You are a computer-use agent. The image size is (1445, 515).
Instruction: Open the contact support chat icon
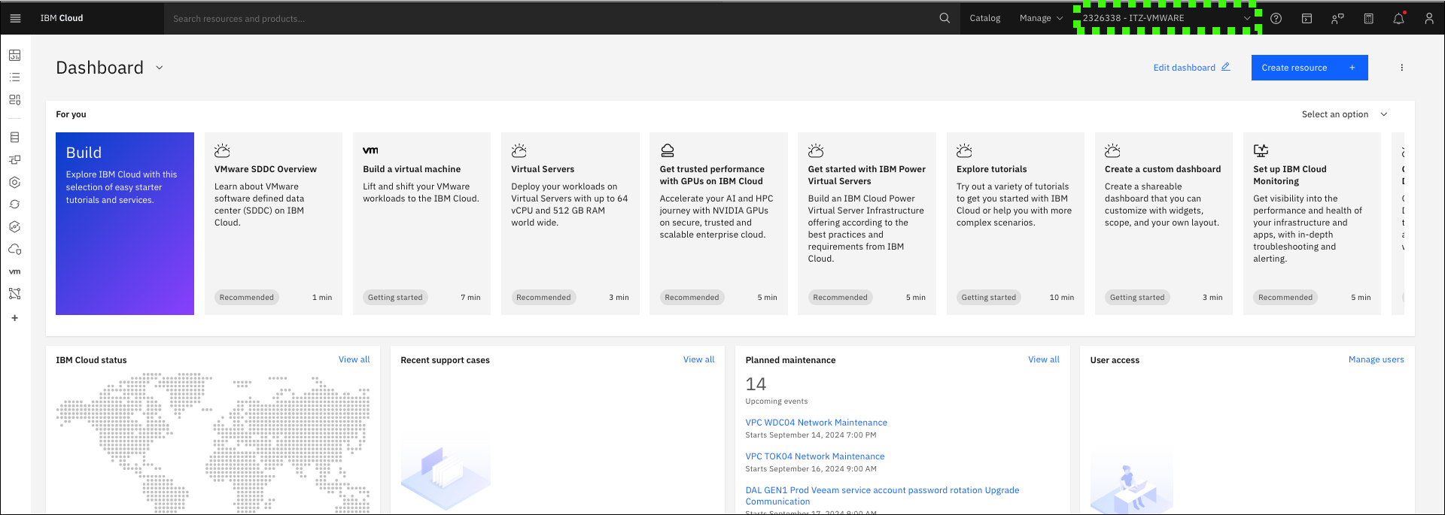point(1337,19)
